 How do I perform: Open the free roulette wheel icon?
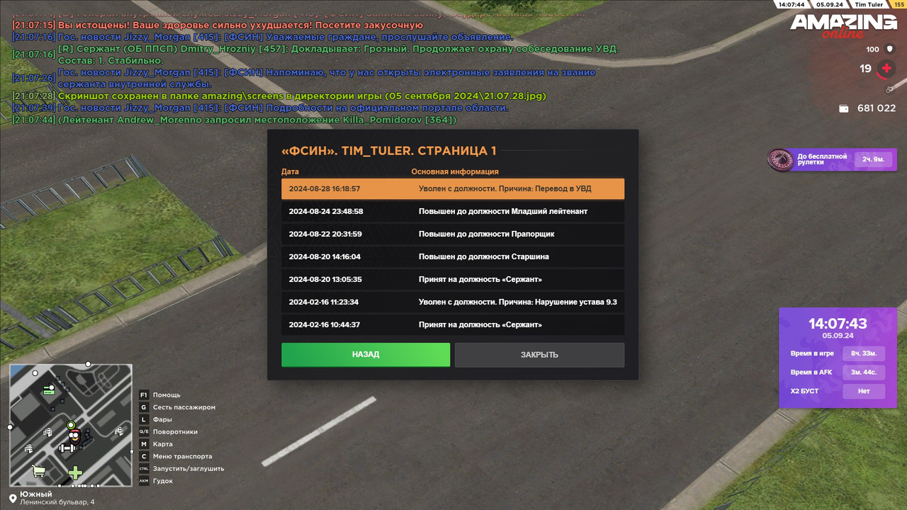click(779, 159)
